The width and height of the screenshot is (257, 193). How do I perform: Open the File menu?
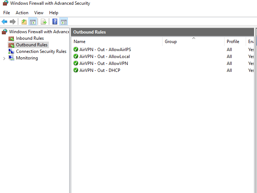(7, 13)
